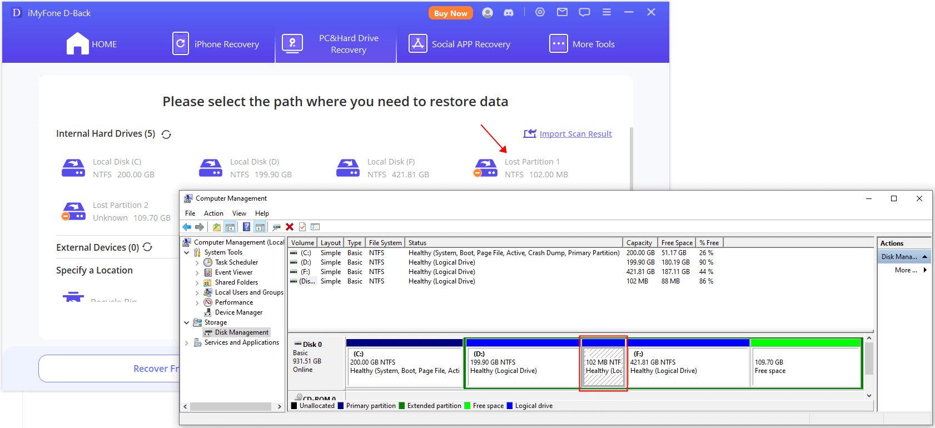Select Disk Management in the tree

(x=241, y=332)
